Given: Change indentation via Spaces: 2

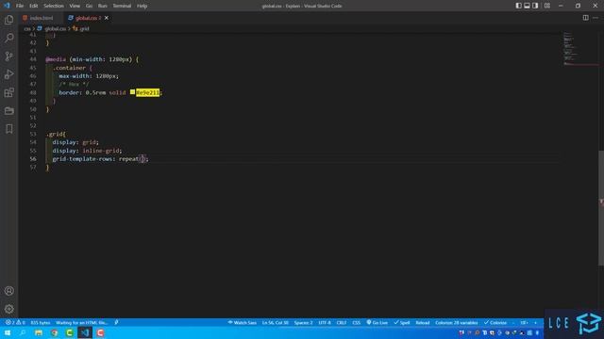Looking at the screenshot, I should pyautogui.click(x=304, y=322).
